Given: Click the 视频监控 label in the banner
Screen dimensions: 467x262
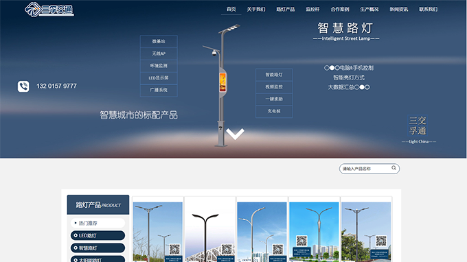Looking at the screenshot, I should coord(274,87).
